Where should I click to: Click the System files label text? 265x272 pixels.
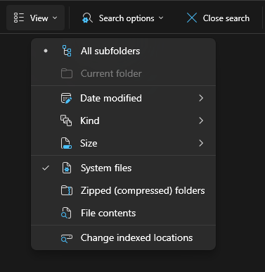point(106,168)
